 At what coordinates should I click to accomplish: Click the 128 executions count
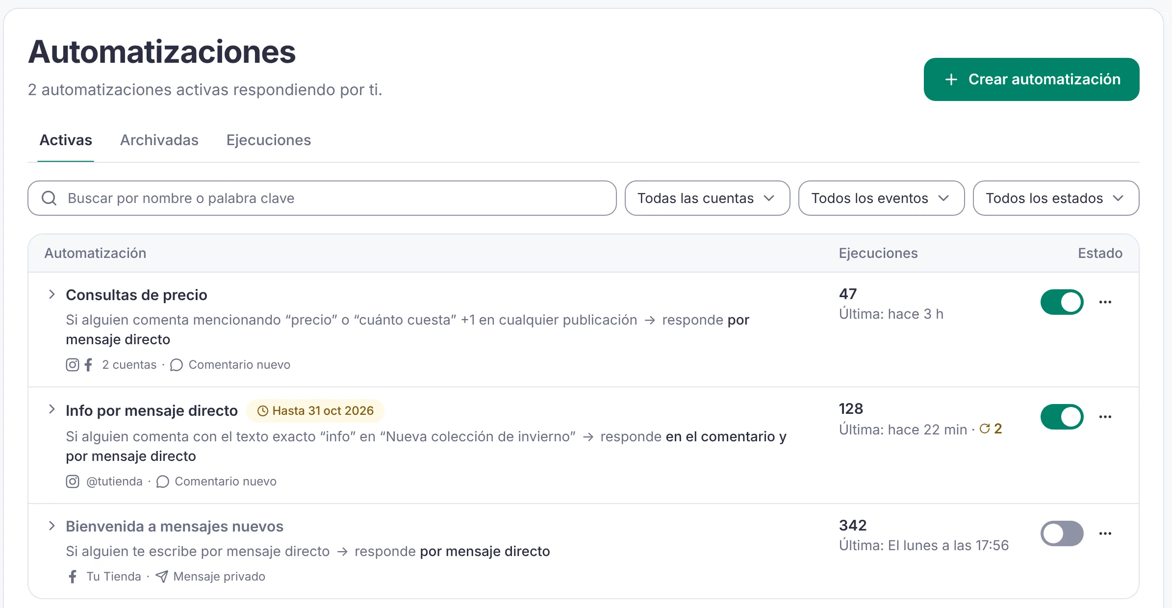(x=851, y=409)
